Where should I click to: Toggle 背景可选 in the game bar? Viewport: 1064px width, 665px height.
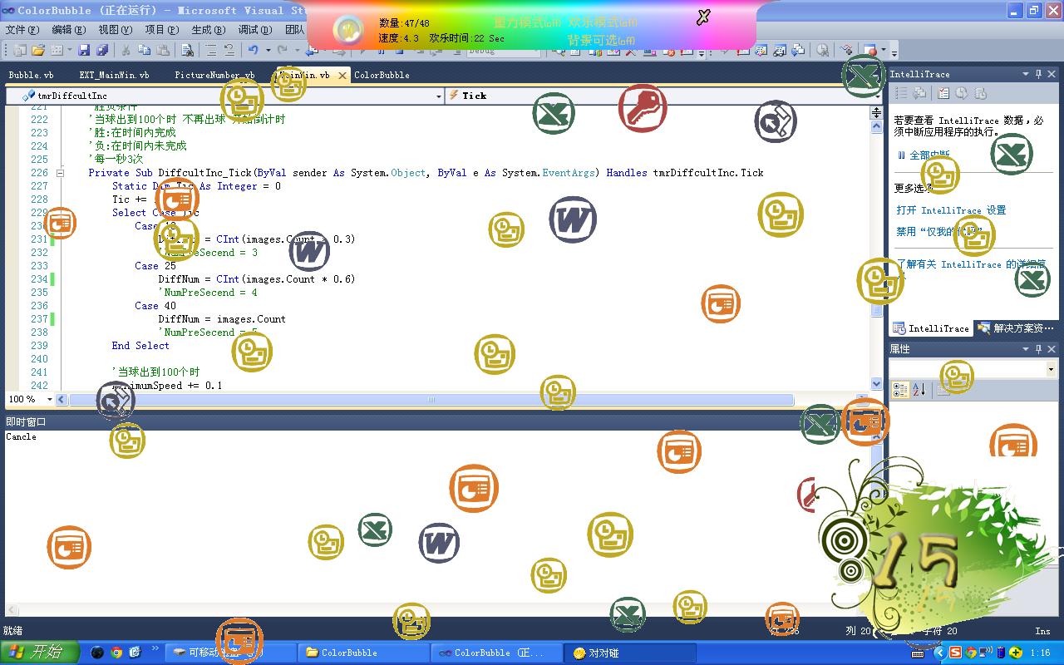coord(602,40)
